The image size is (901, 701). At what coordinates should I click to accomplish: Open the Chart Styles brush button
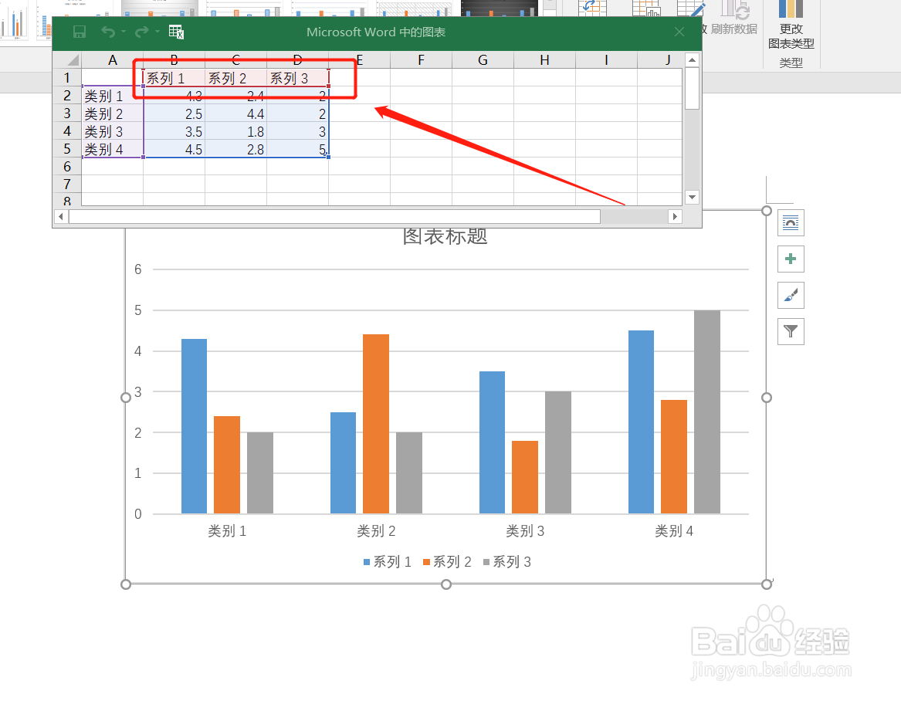pyautogui.click(x=791, y=296)
